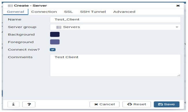The image size is (188, 112).
Task: Open help with the question mark icon
Action: coord(29,104)
